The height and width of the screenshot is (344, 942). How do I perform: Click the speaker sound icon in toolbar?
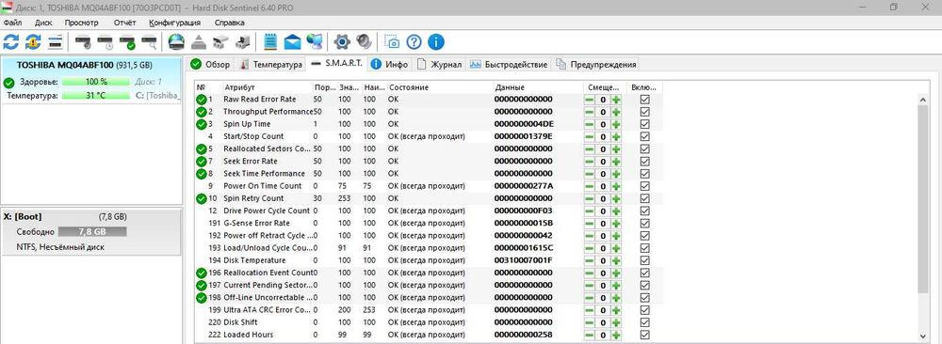click(364, 42)
